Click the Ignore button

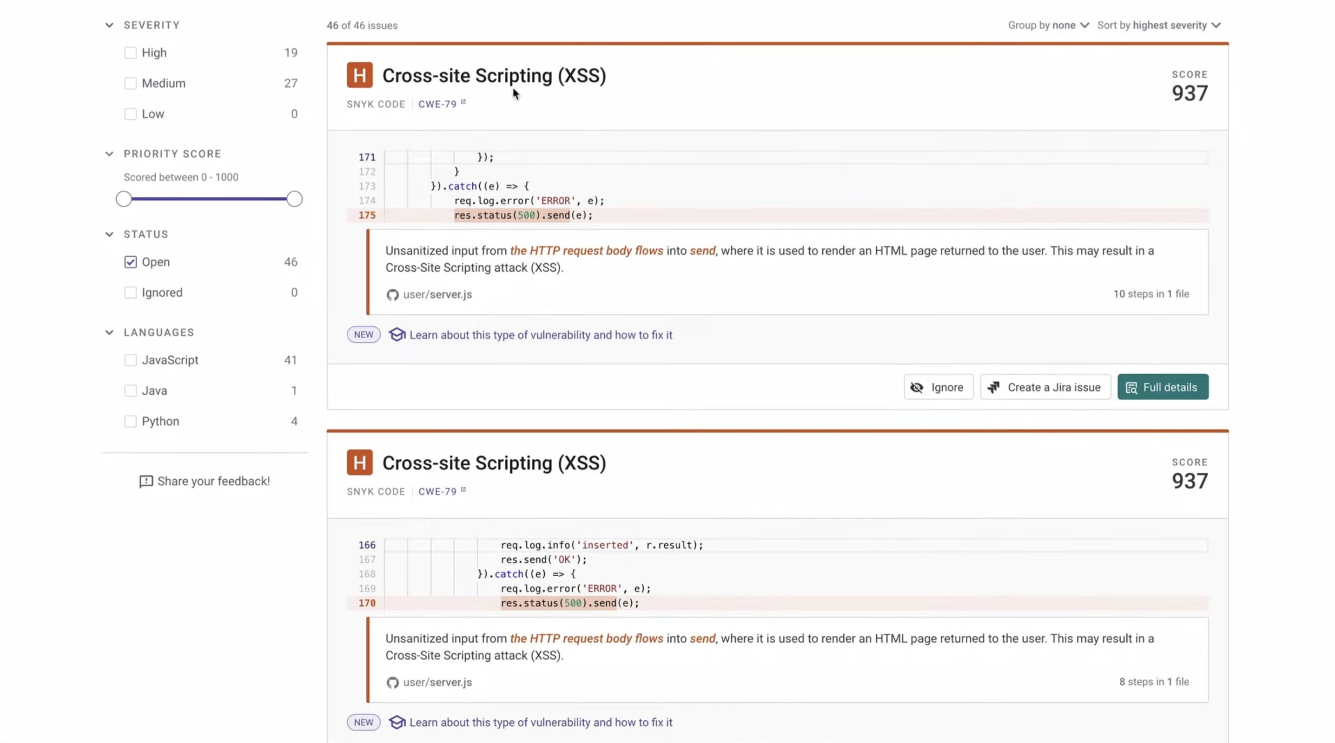tap(938, 387)
